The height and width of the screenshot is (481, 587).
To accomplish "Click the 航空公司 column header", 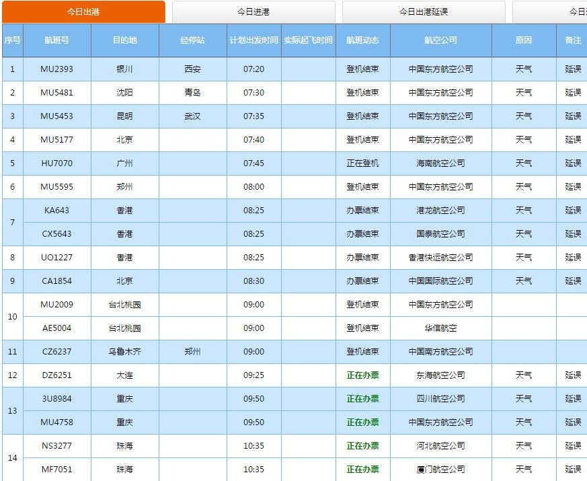I will tap(440, 40).
